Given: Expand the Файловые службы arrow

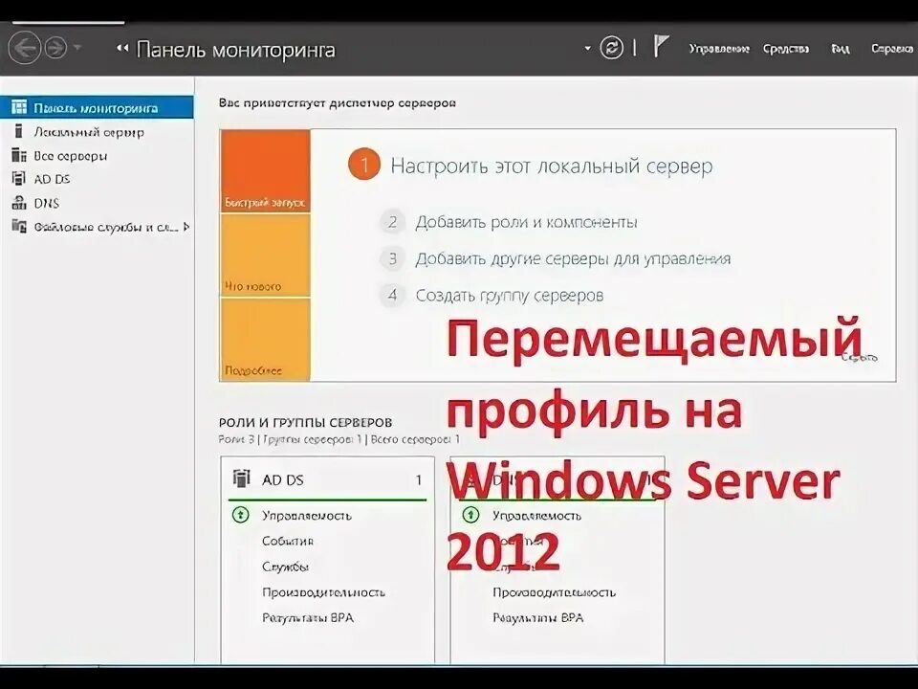Looking at the screenshot, I should pos(186,227).
